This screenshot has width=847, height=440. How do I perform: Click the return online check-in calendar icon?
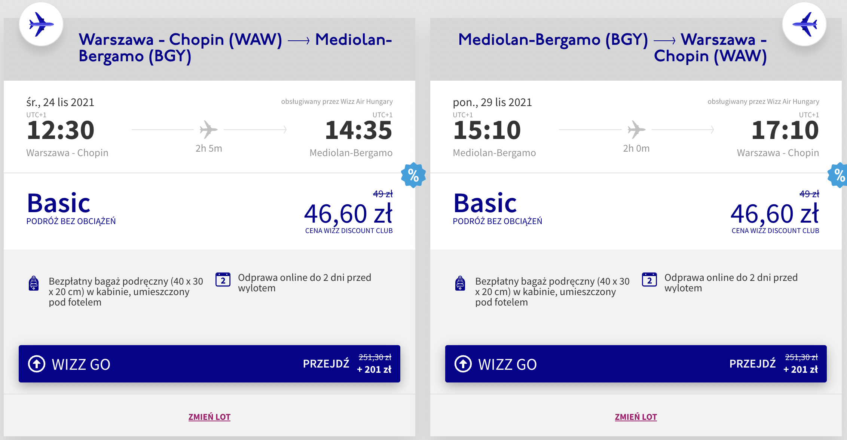pos(649,280)
